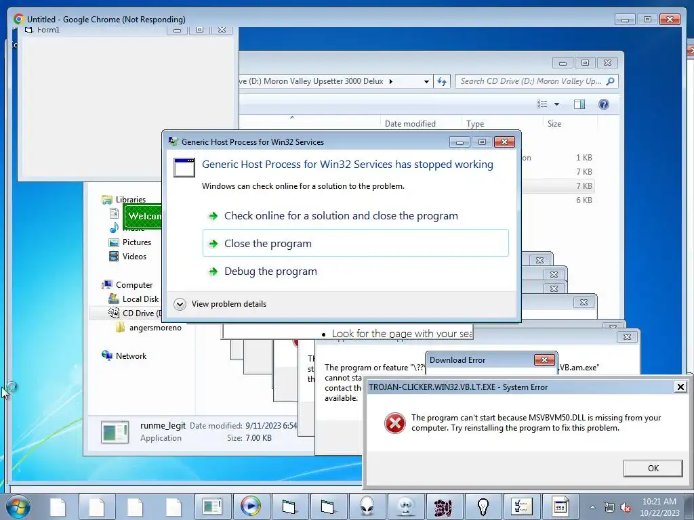Close the TROJAN-CLICKER System Error dialog

click(680, 387)
